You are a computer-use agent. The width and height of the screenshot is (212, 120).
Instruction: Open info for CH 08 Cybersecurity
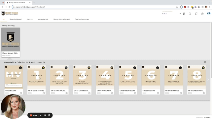pyautogui.click(x=204, y=93)
